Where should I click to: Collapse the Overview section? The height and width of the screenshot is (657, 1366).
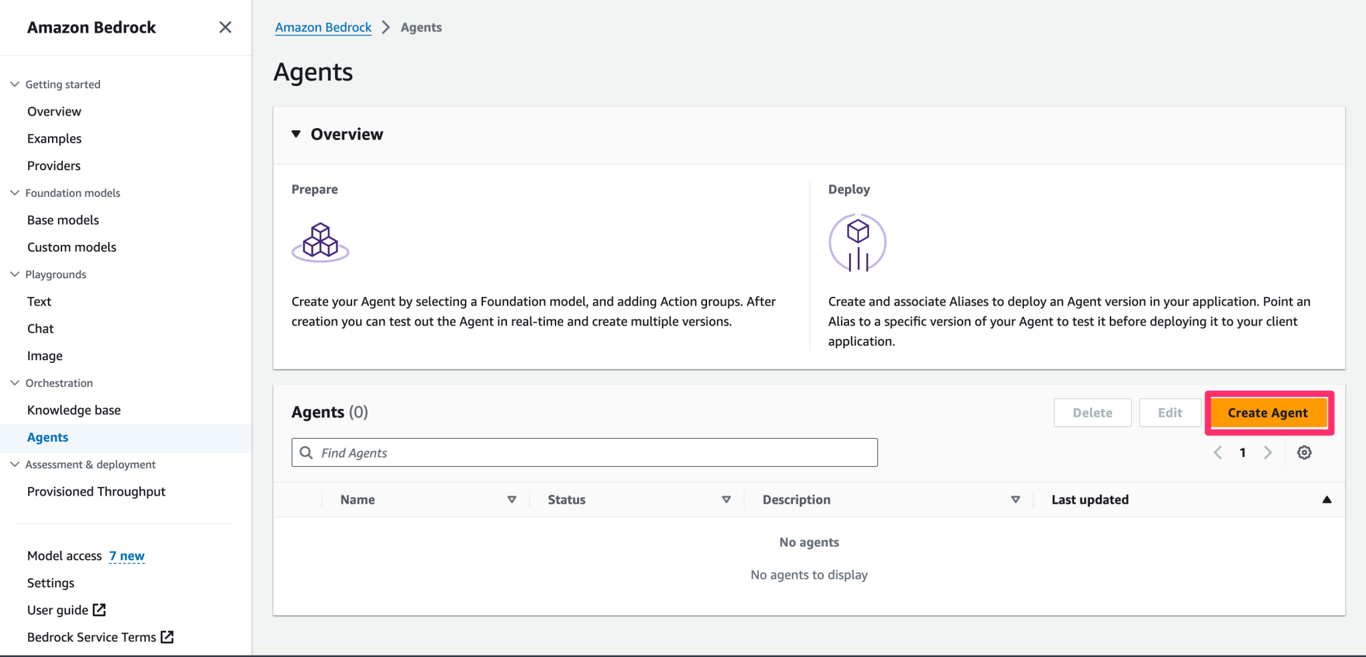pos(296,133)
